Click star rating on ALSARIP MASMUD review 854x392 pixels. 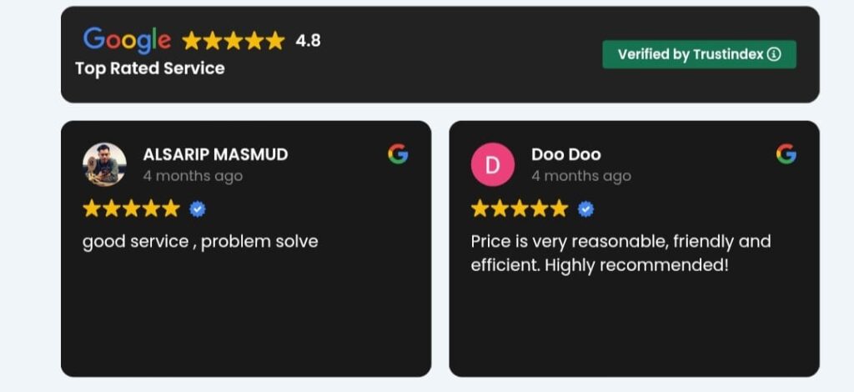click(x=131, y=209)
